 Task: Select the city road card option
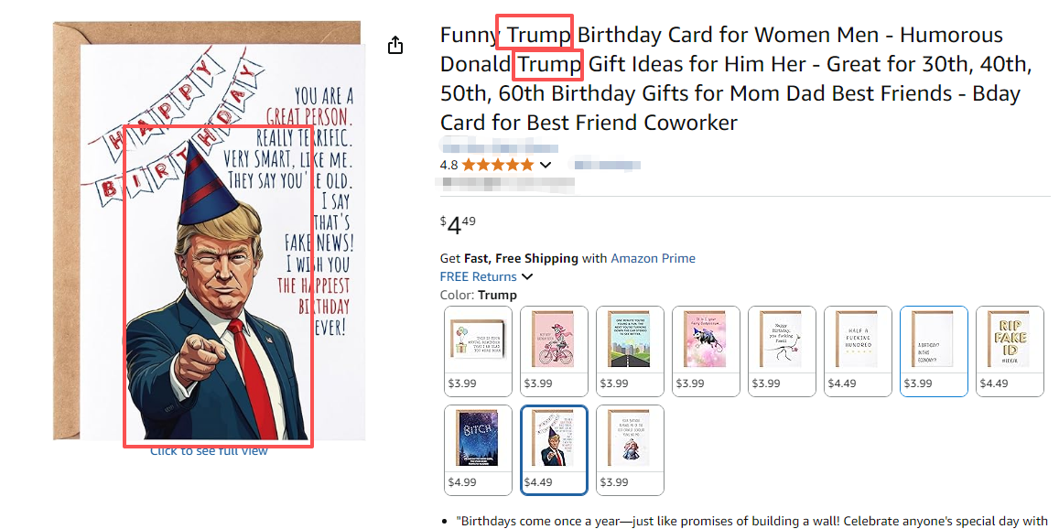(x=630, y=351)
